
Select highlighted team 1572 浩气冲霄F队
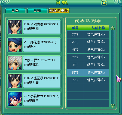click(88, 72)
